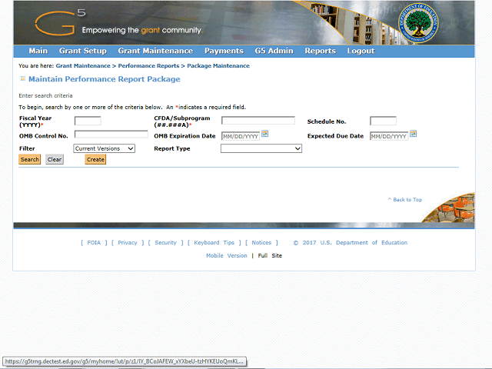Open the Main menu
Viewport: 492px width, 369px height.
coord(38,51)
